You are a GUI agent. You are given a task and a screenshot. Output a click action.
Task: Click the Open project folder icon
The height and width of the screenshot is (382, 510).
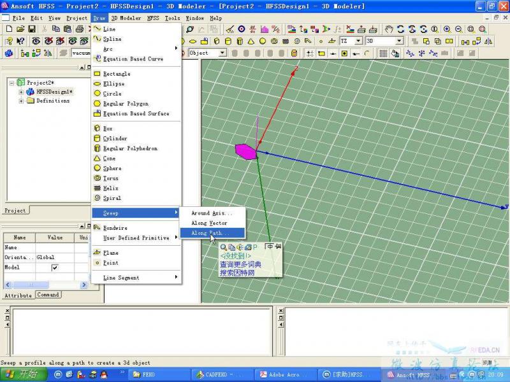(x=20, y=29)
